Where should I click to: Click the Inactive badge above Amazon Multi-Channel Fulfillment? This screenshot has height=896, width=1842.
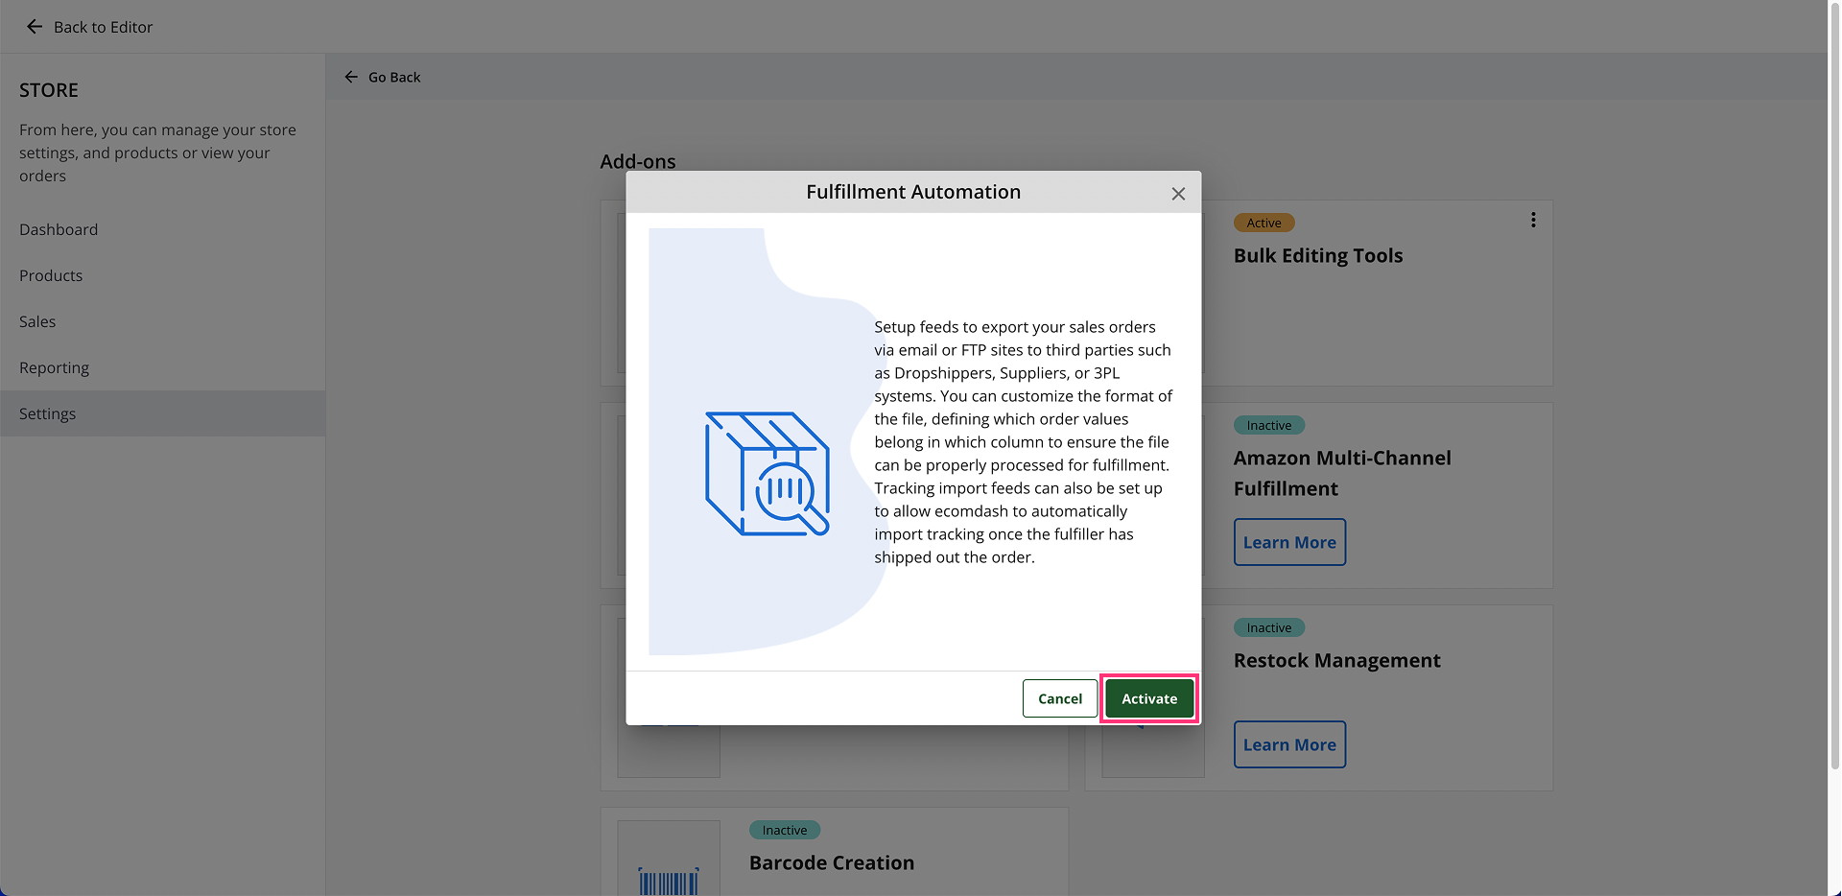click(x=1269, y=425)
